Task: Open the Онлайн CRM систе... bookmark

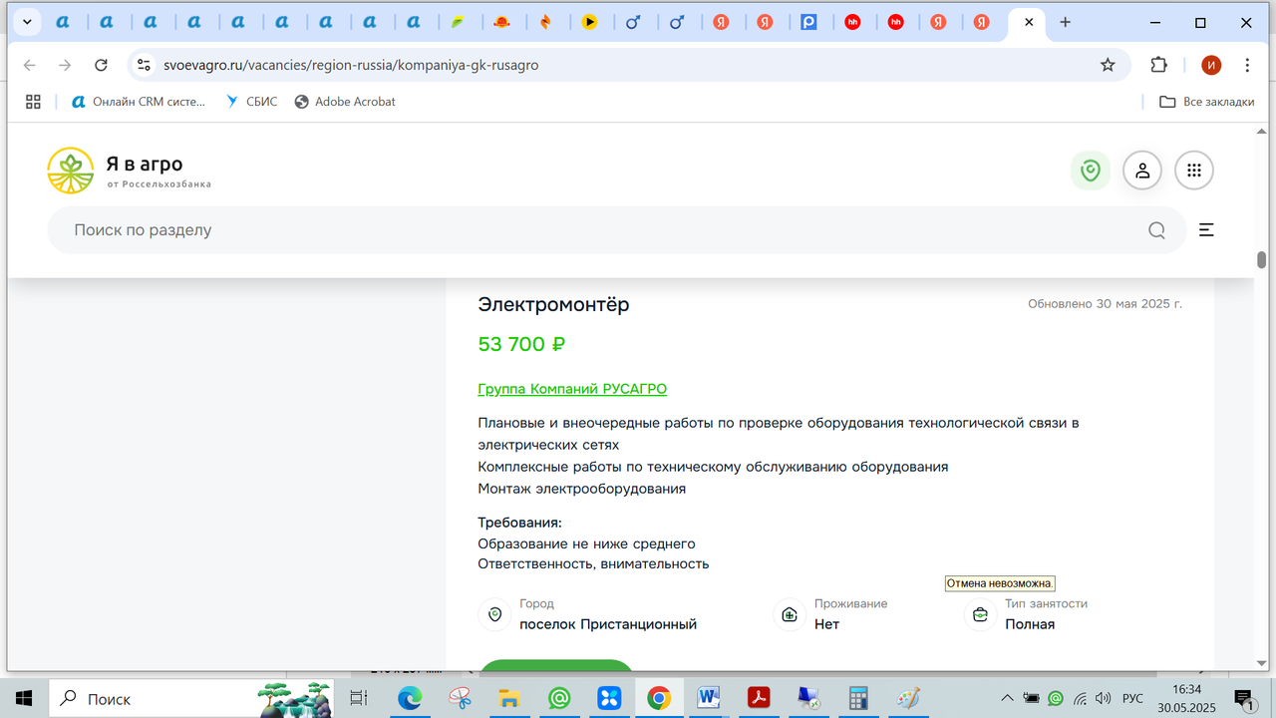Action: pyautogui.click(x=139, y=102)
